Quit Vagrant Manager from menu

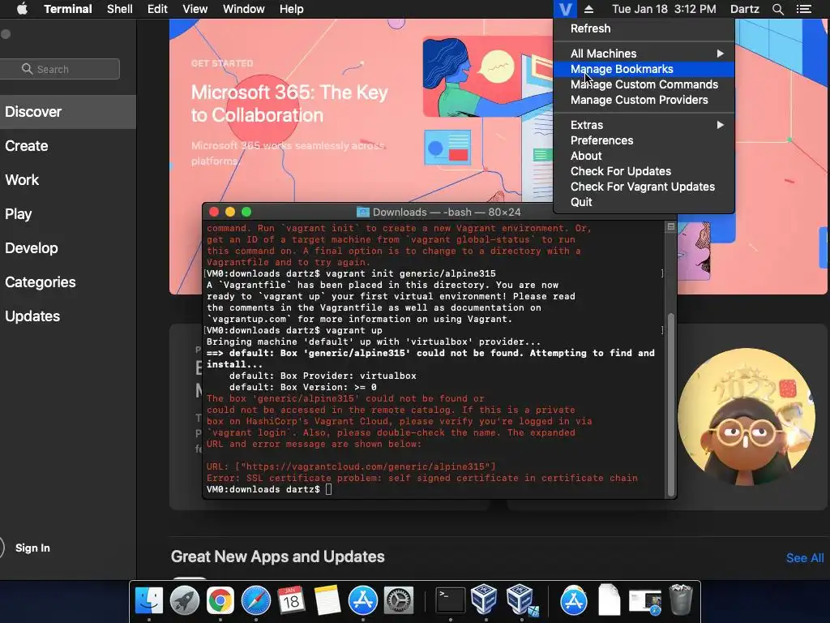644,202
